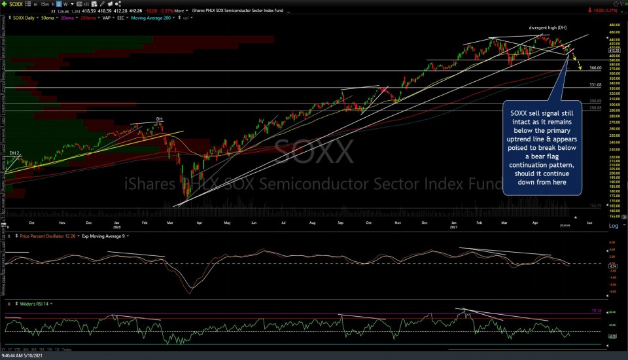This screenshot has width=628, height=360.
Task: Click the SOXX ticker symbol field
Action: pos(16,4)
